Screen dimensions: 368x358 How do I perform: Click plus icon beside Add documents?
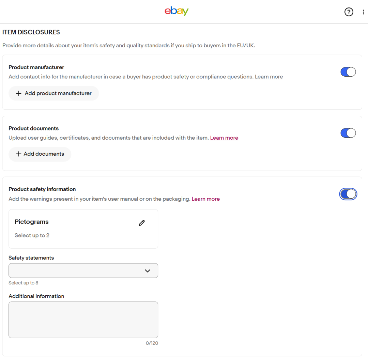click(19, 154)
